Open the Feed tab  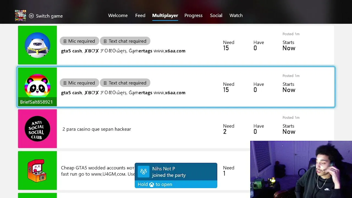140,15
